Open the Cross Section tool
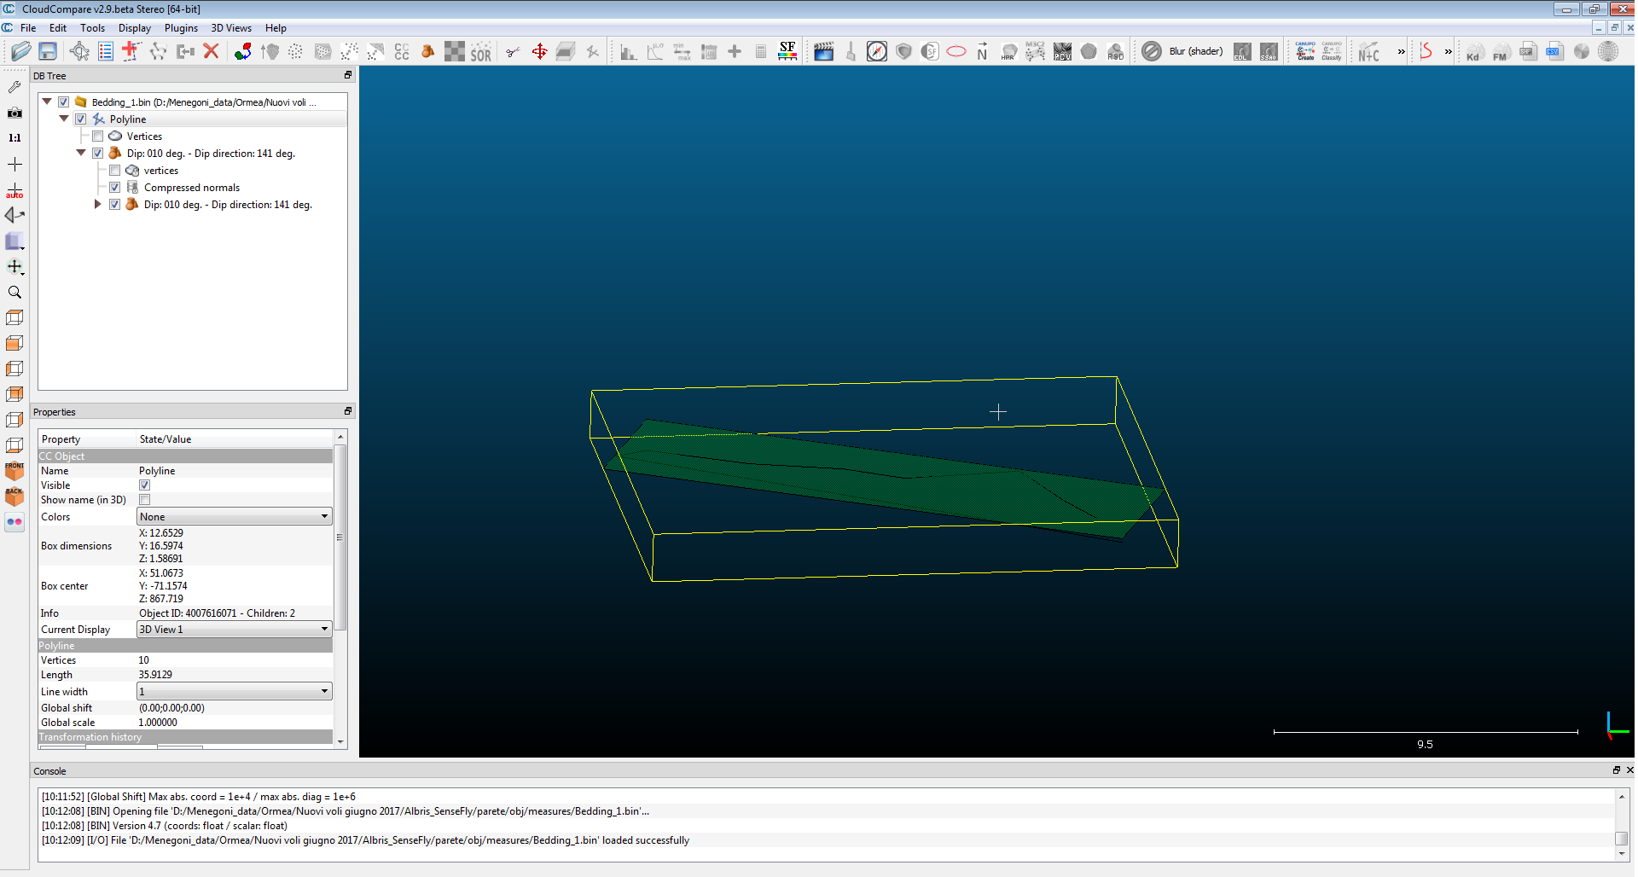Image resolution: width=1638 pixels, height=877 pixels. (566, 51)
